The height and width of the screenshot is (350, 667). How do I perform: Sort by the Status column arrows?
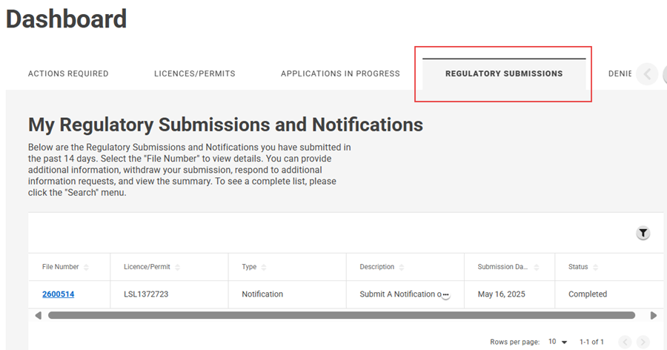click(x=596, y=267)
